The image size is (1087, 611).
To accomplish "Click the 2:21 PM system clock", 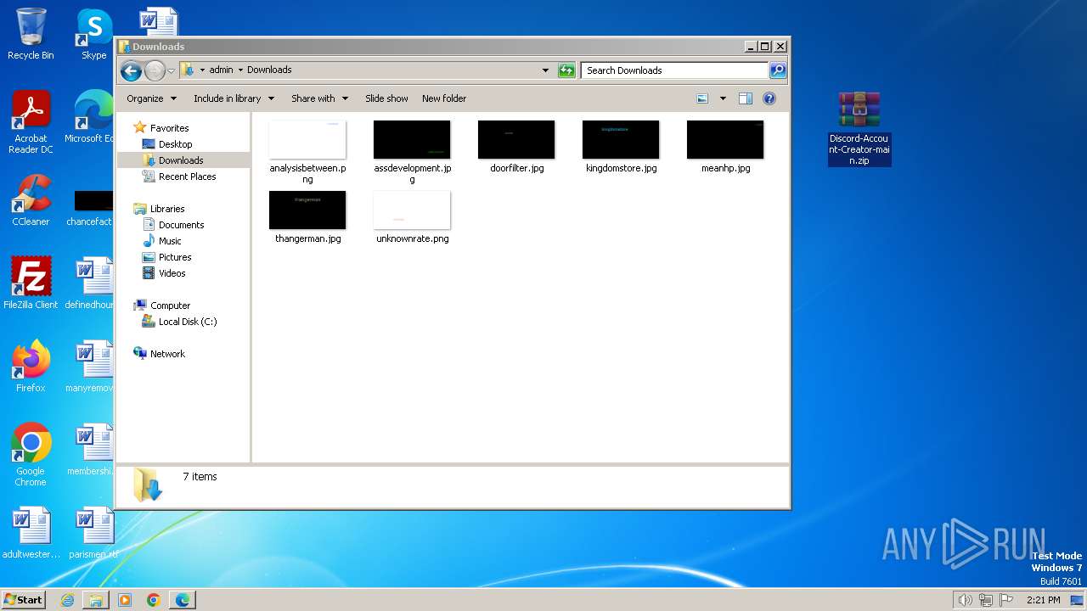I will 1043,600.
